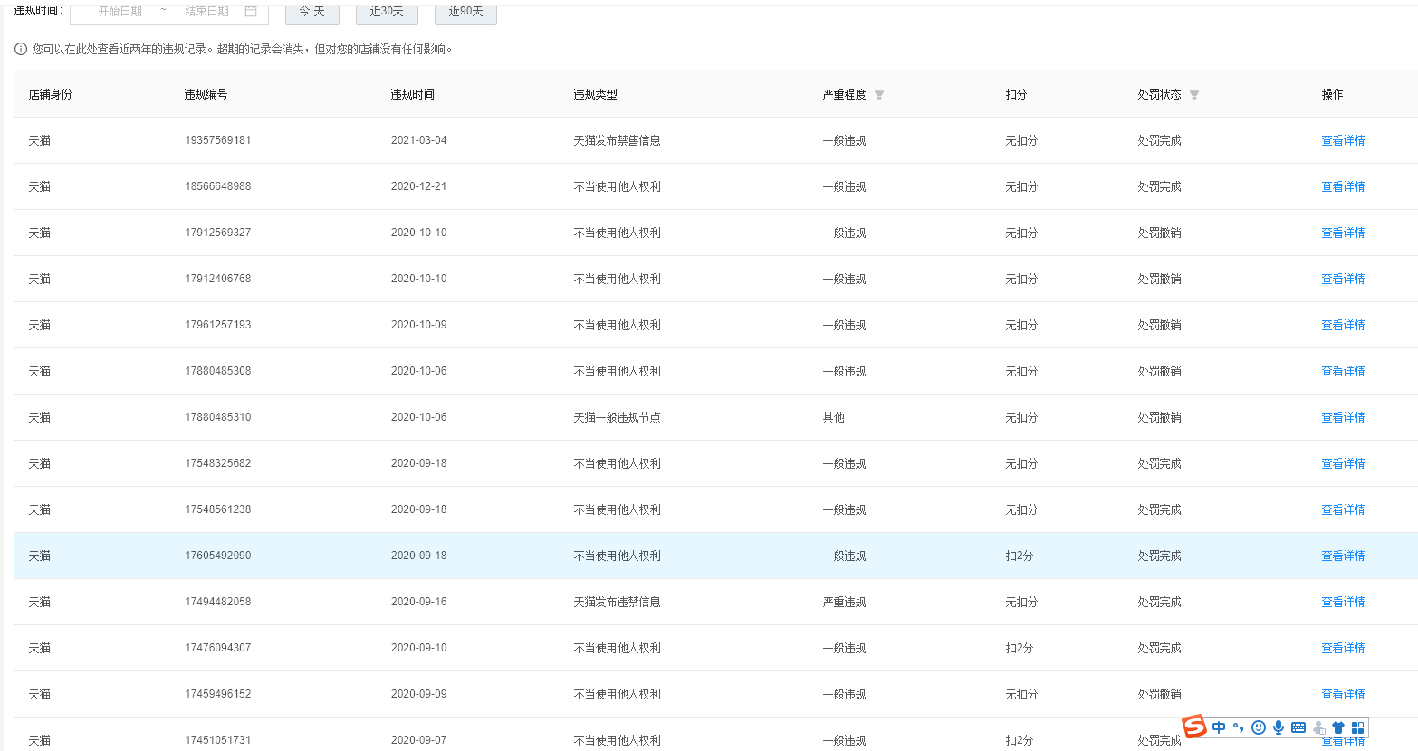
Task: Click 处罚完成 status in row 18566648988
Action: pos(1159,186)
